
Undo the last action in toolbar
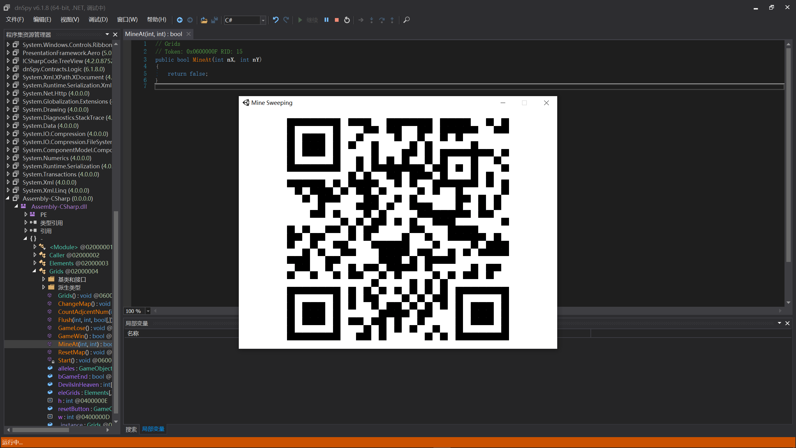pyautogui.click(x=275, y=20)
